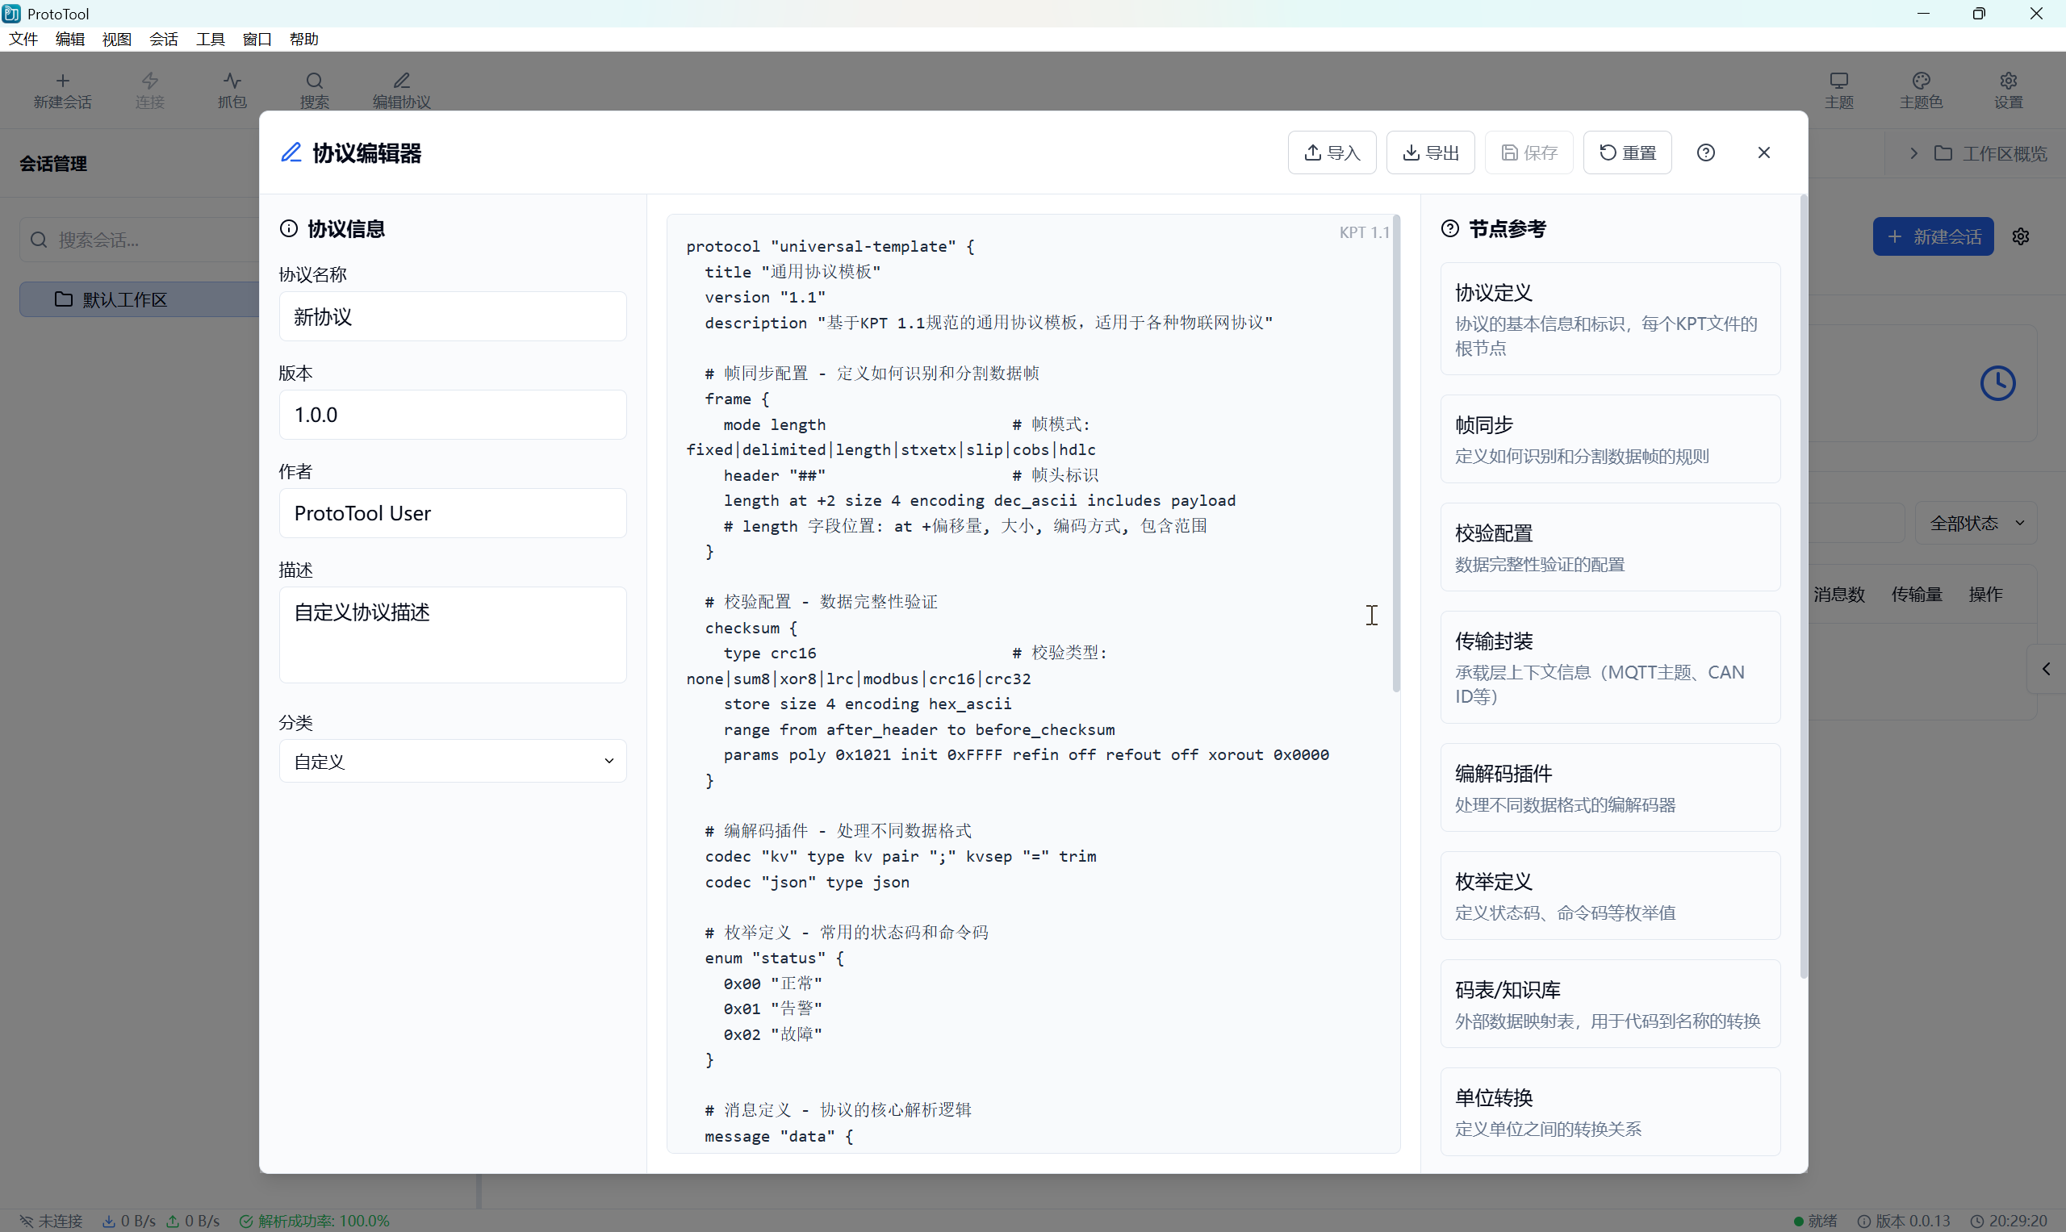Expand the Workspace Overview (工作区概览) chevron

1913,153
